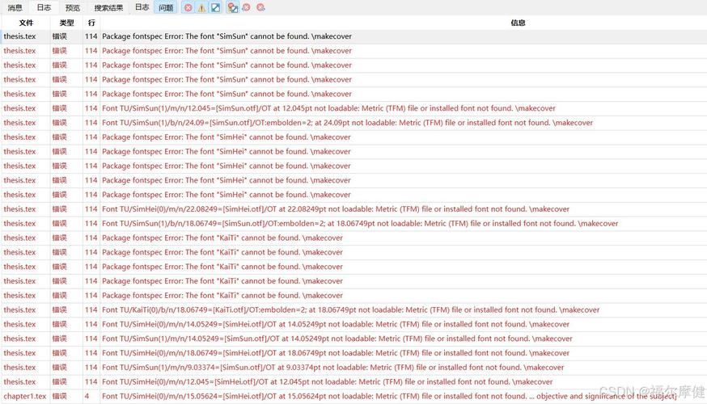Open the SimSun(1)/m/n/12.045 not loadable error

click(x=328, y=108)
